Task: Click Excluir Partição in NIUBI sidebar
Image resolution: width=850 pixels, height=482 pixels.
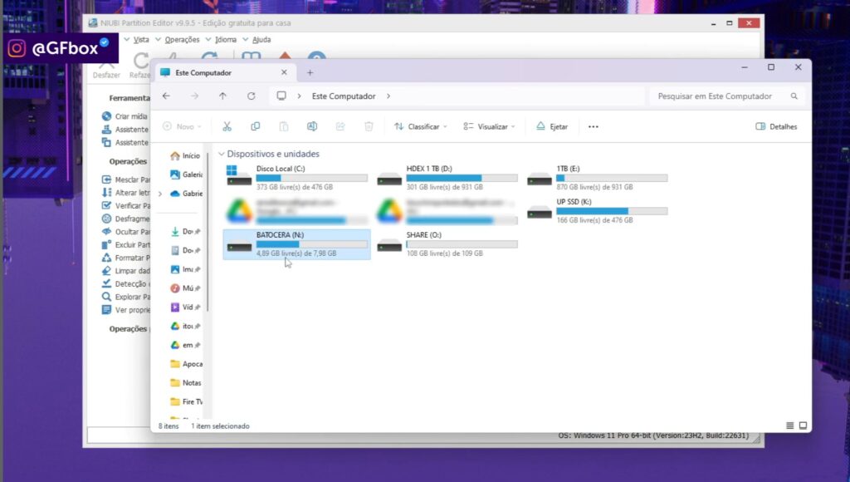Action: tap(126, 245)
